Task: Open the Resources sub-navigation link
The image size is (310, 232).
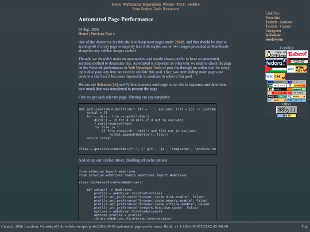Action: point(171,9)
